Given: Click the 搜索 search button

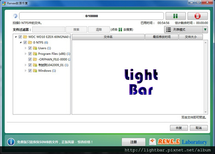Looking at the screenshot, I should 76,30.
